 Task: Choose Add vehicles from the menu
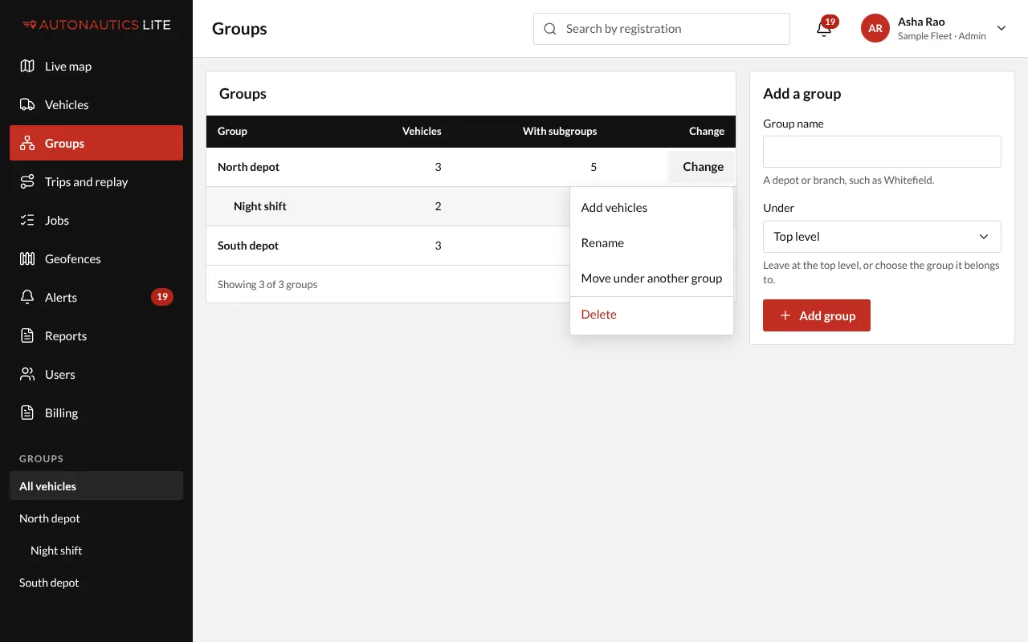click(651, 207)
